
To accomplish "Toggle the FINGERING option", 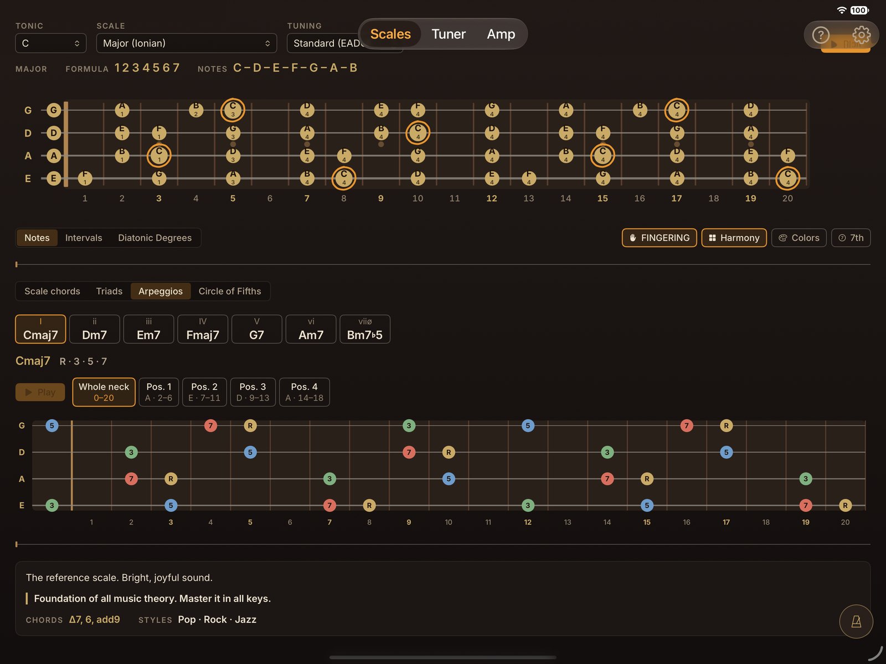I will pos(659,238).
